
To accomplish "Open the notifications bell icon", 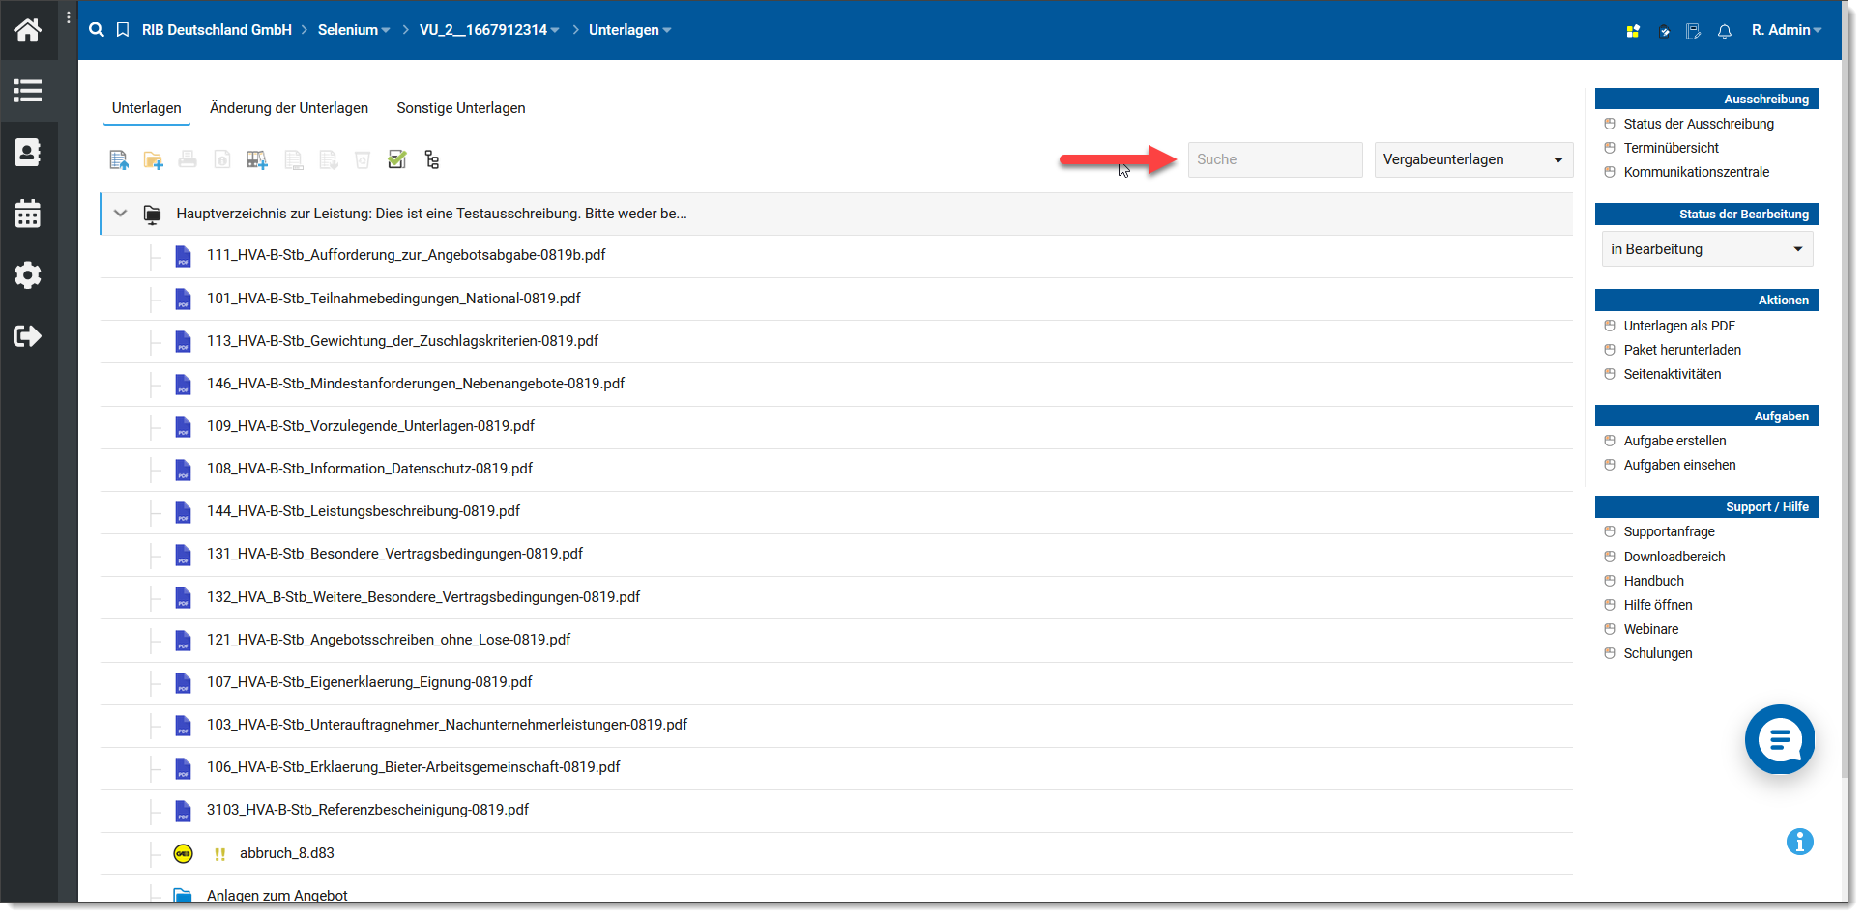I will pyautogui.click(x=1724, y=31).
